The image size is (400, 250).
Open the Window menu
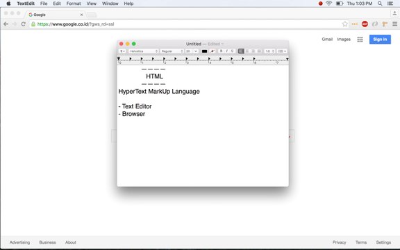pos(110,3)
